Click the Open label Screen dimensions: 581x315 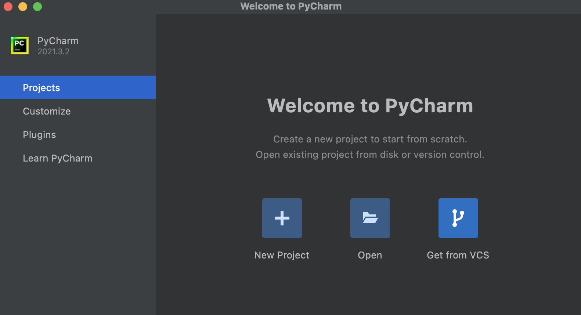(370, 255)
